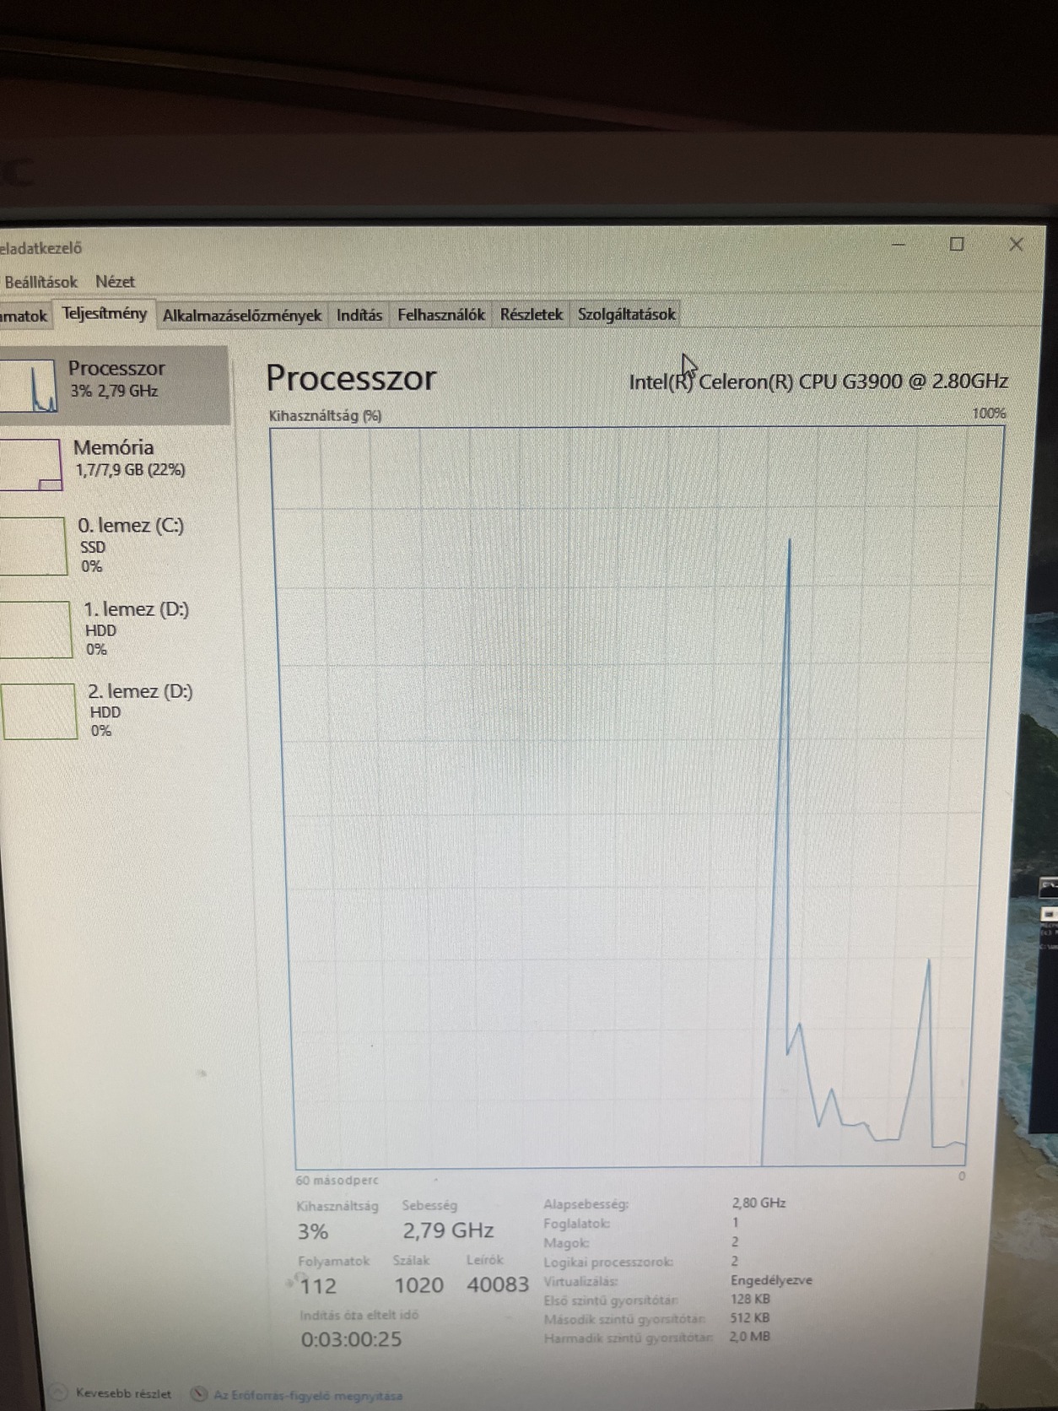This screenshot has width=1058, height=1411.
Task: Switch to the Szolgáltatások tab
Action: (626, 315)
